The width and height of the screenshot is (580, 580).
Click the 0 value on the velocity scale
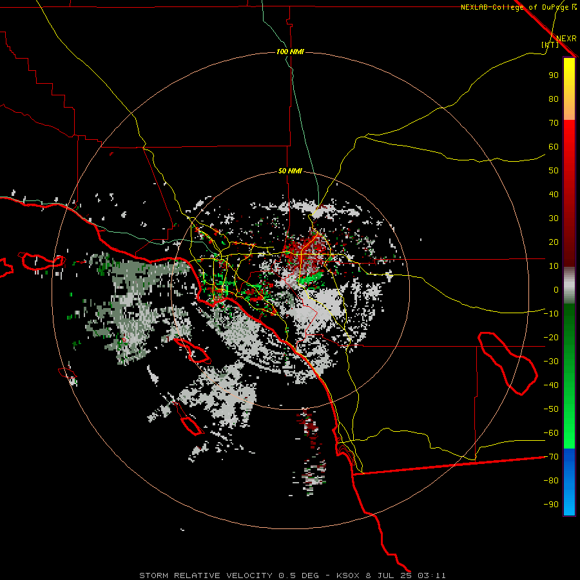coord(556,289)
